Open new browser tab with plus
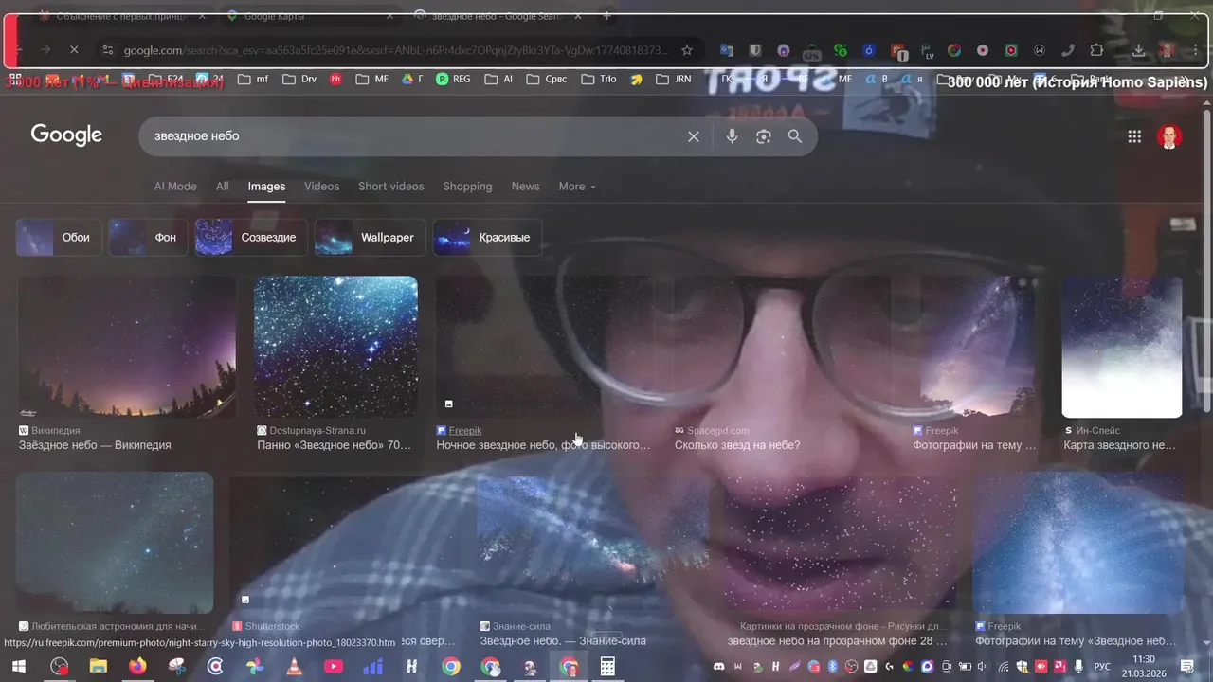1213x682 pixels. click(607, 16)
